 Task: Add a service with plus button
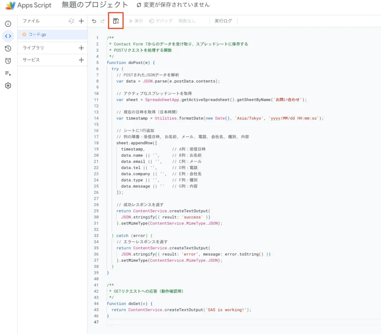81,60
